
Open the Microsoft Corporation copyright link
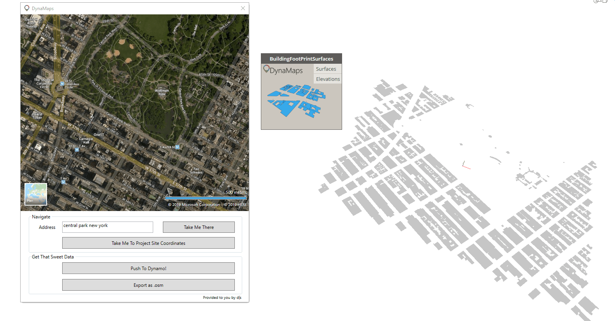click(x=194, y=205)
